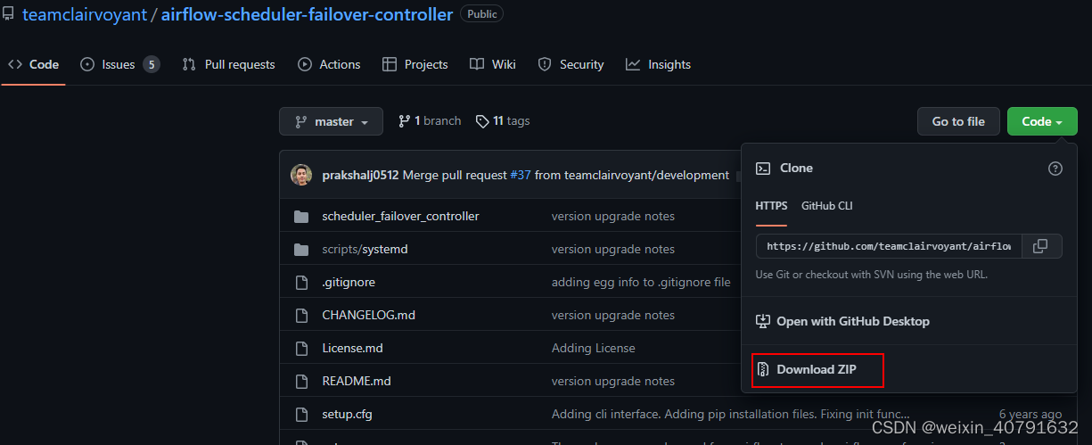
Task: Open the License.md file
Action: pos(352,348)
